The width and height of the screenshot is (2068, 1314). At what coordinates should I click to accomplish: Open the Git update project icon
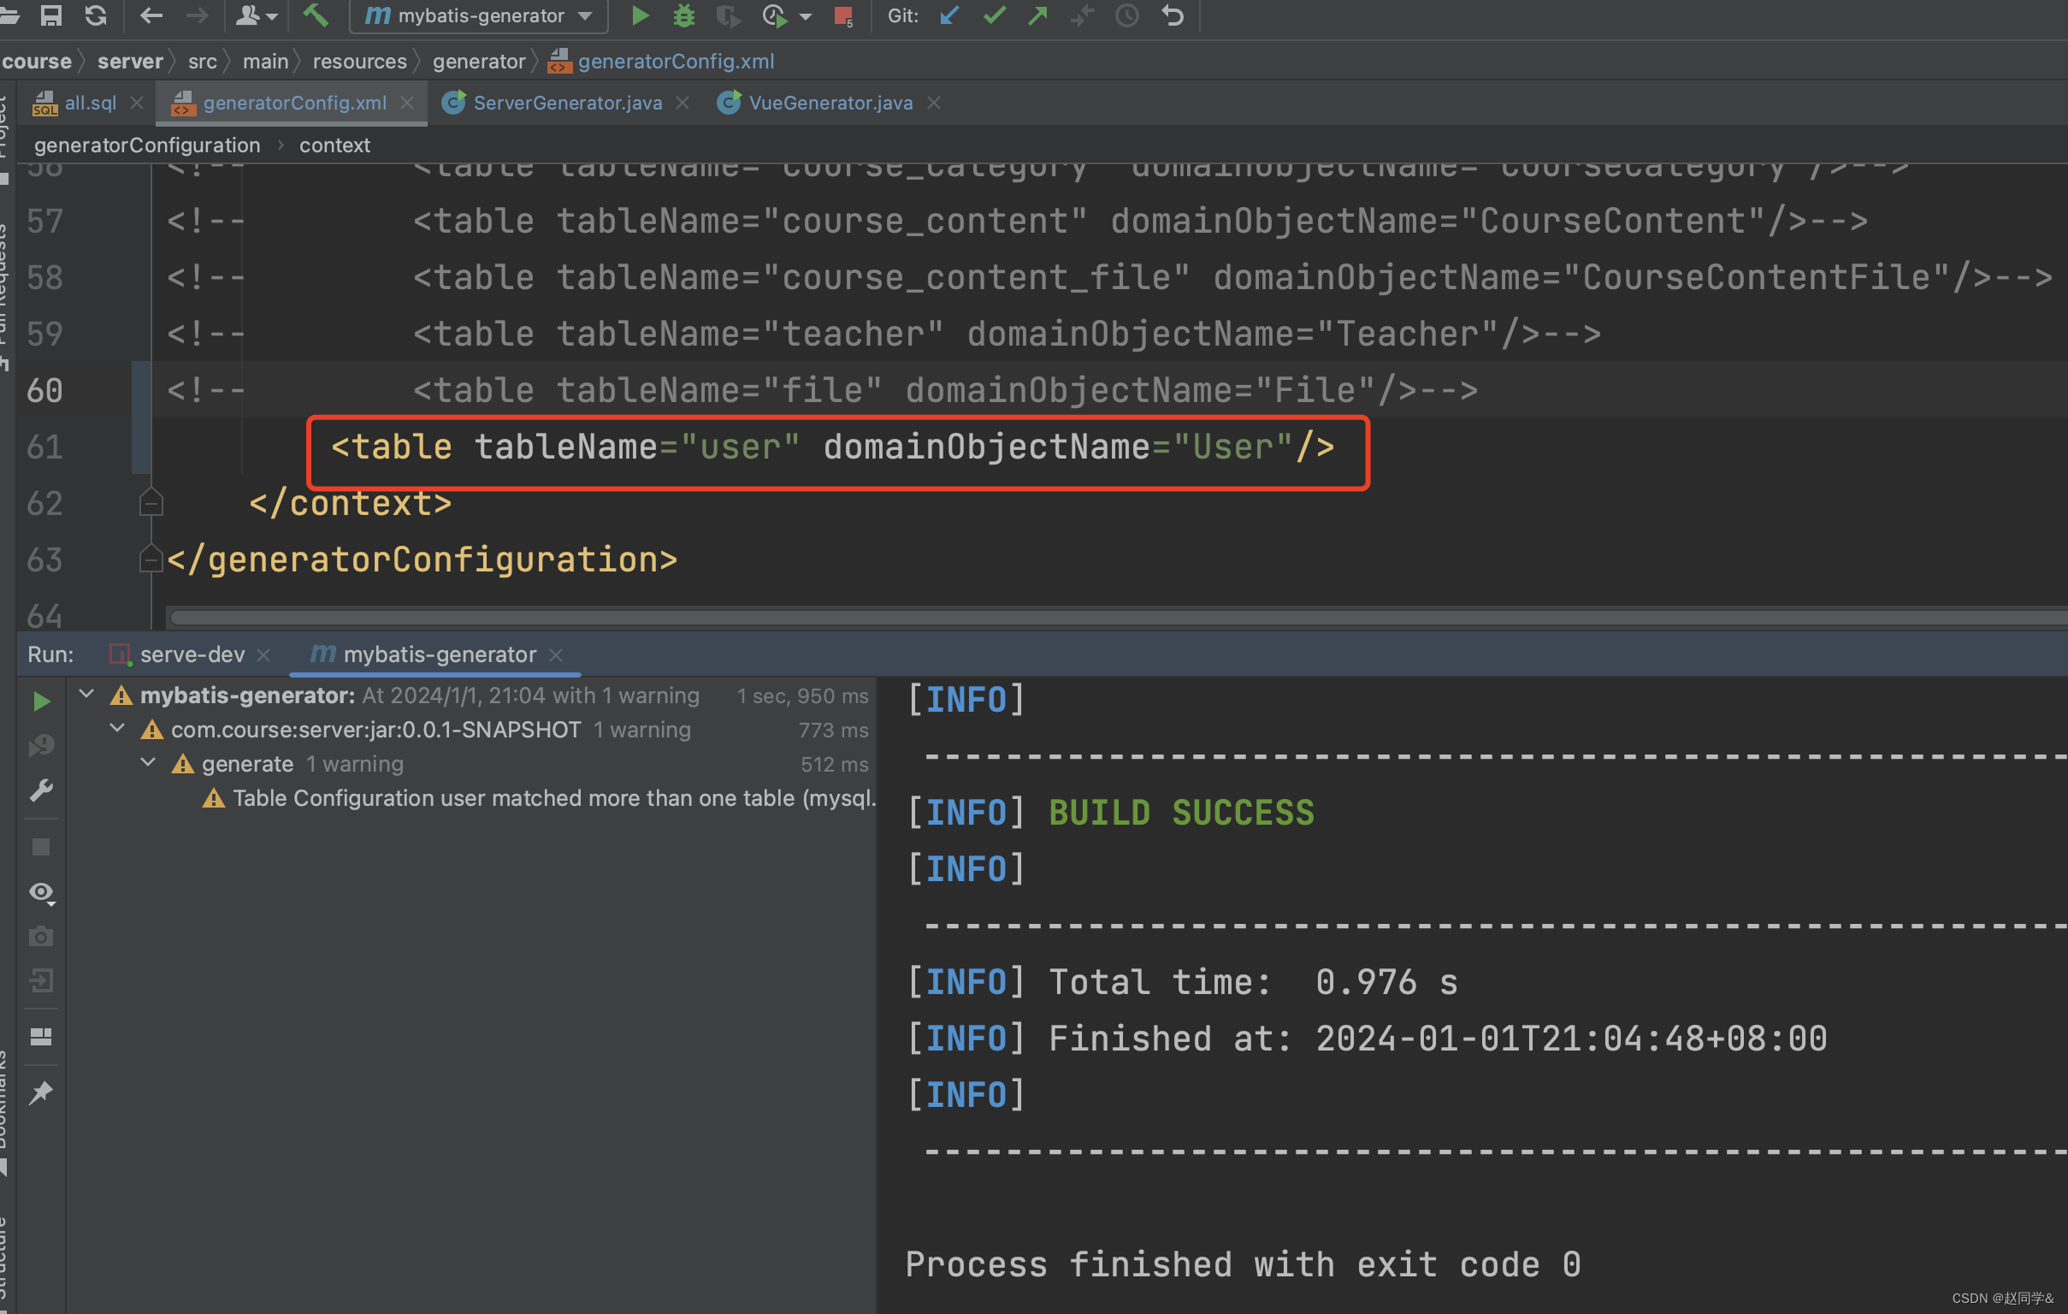(x=949, y=15)
